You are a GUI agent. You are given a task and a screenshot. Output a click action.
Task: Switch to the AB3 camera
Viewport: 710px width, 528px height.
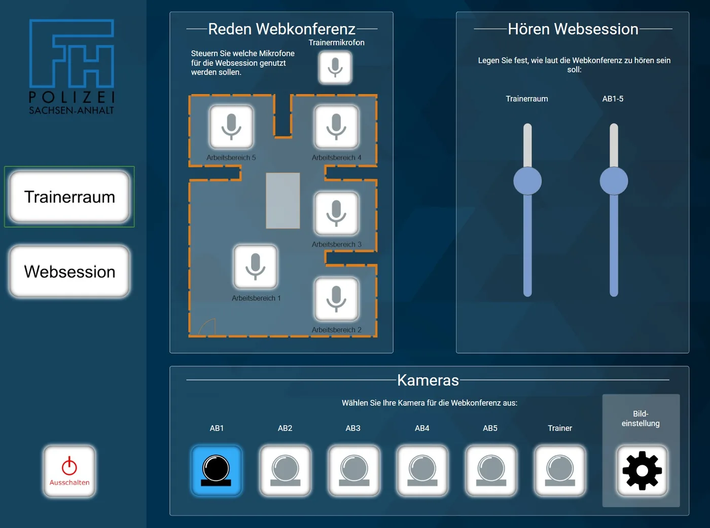click(353, 470)
